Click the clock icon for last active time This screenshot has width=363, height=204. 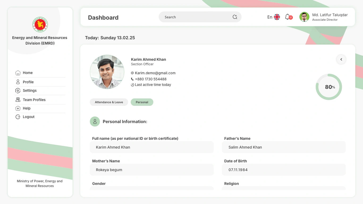pyautogui.click(x=132, y=85)
